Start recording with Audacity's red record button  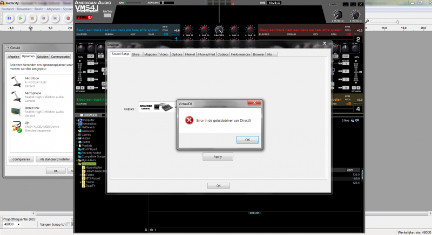pos(68,18)
